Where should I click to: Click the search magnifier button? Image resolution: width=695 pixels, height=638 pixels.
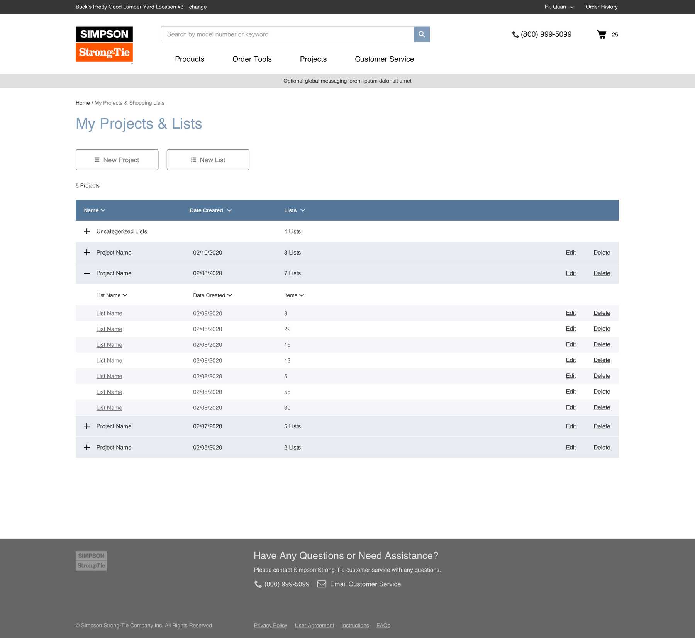click(422, 34)
